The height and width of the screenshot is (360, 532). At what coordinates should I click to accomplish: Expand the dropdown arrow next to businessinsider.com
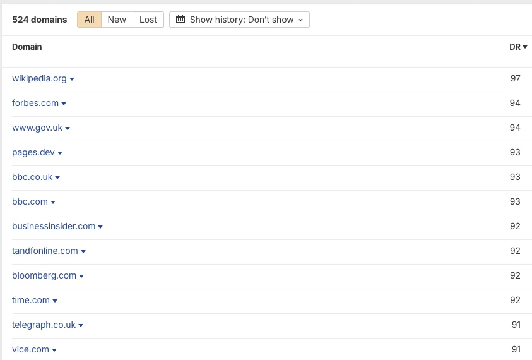(100, 227)
